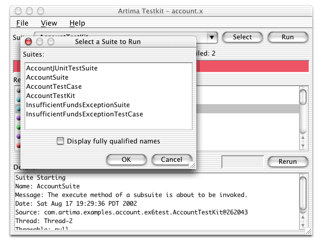Screen dimensions: 322x244
Task: Open the Help menu
Action: (x=77, y=23)
